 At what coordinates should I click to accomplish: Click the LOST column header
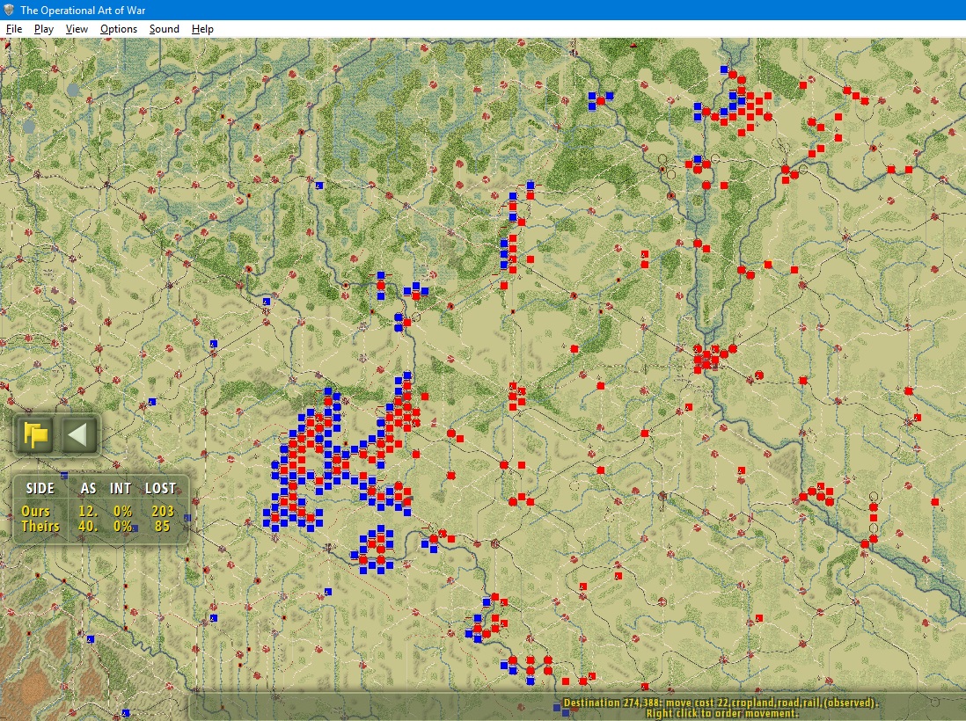(160, 488)
